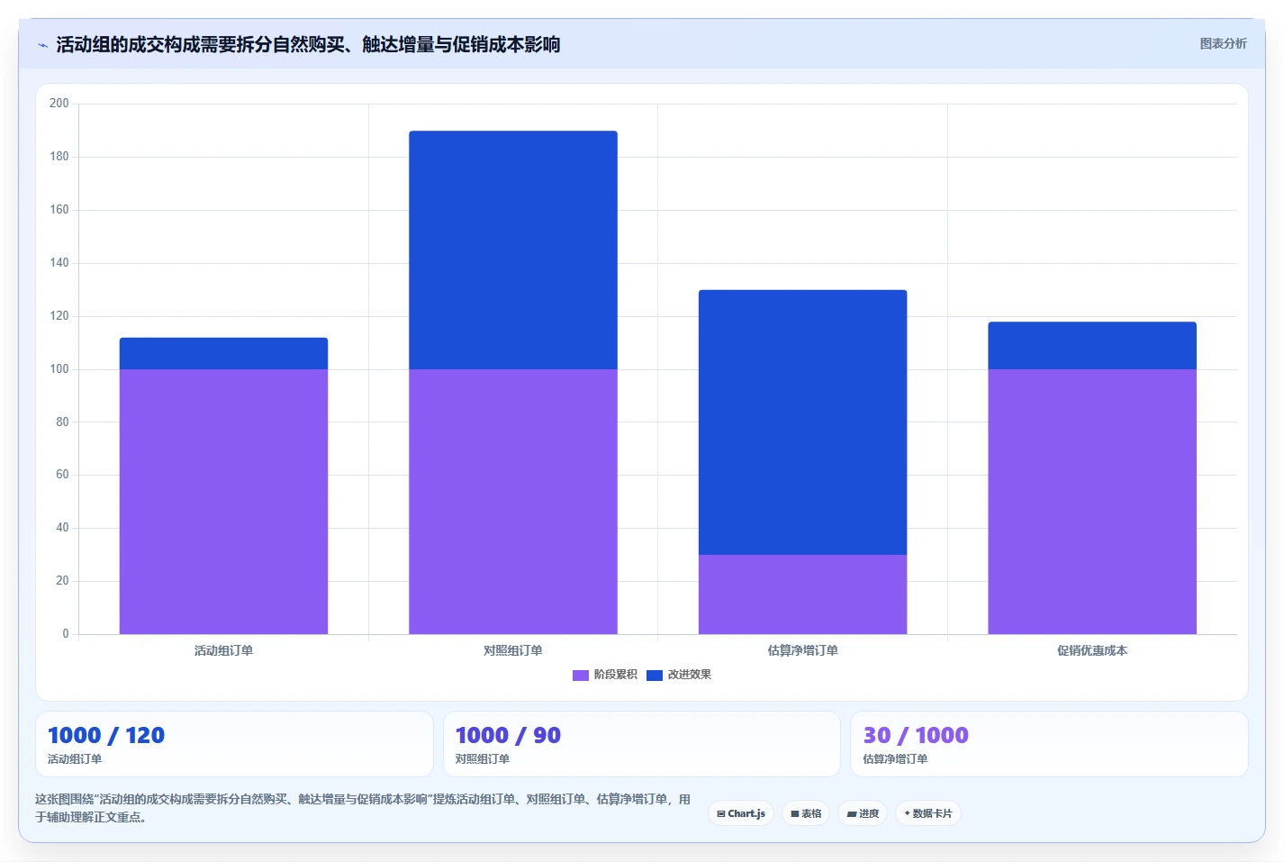Click the 估算净增订单 x-axis label

tap(802, 650)
